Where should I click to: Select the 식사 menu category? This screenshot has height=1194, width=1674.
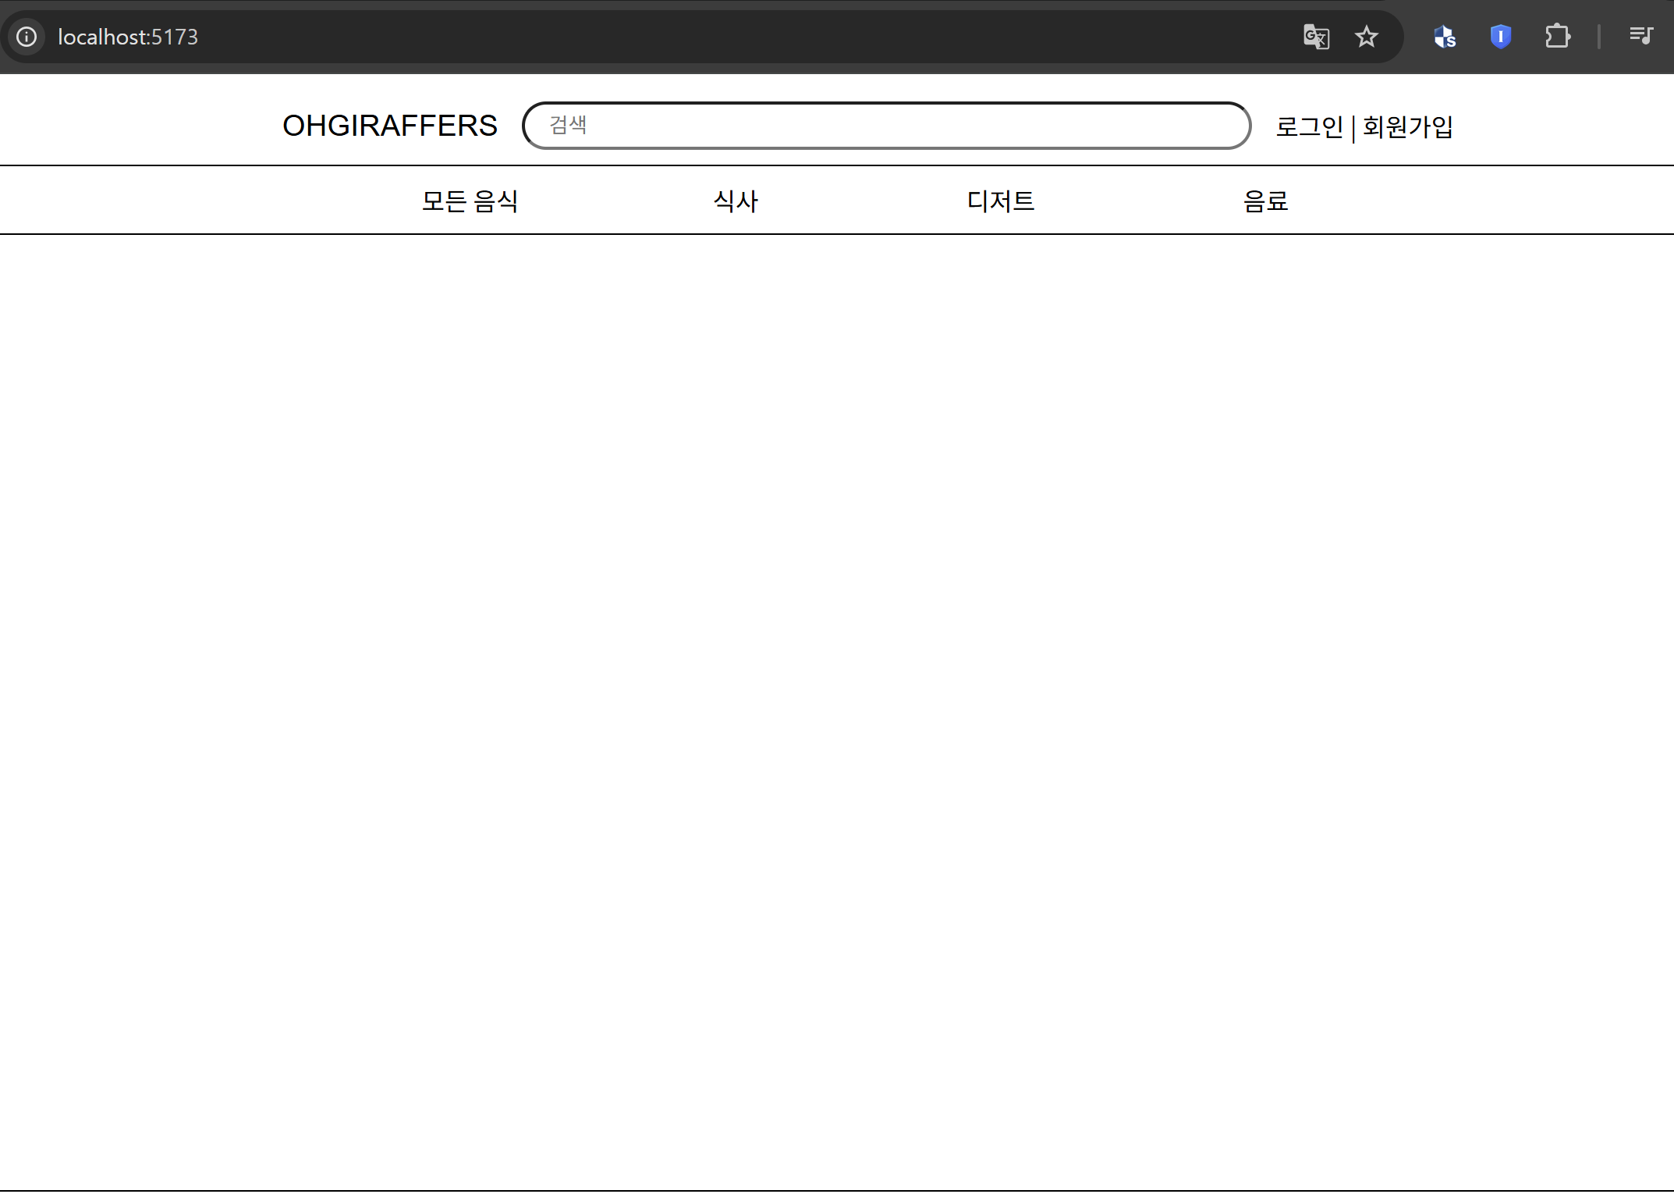tap(736, 201)
